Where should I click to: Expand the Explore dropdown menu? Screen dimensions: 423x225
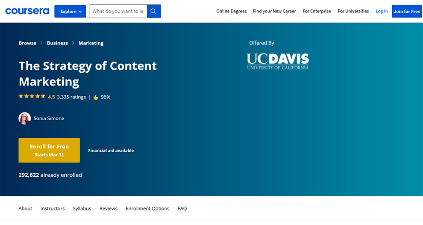70,12
